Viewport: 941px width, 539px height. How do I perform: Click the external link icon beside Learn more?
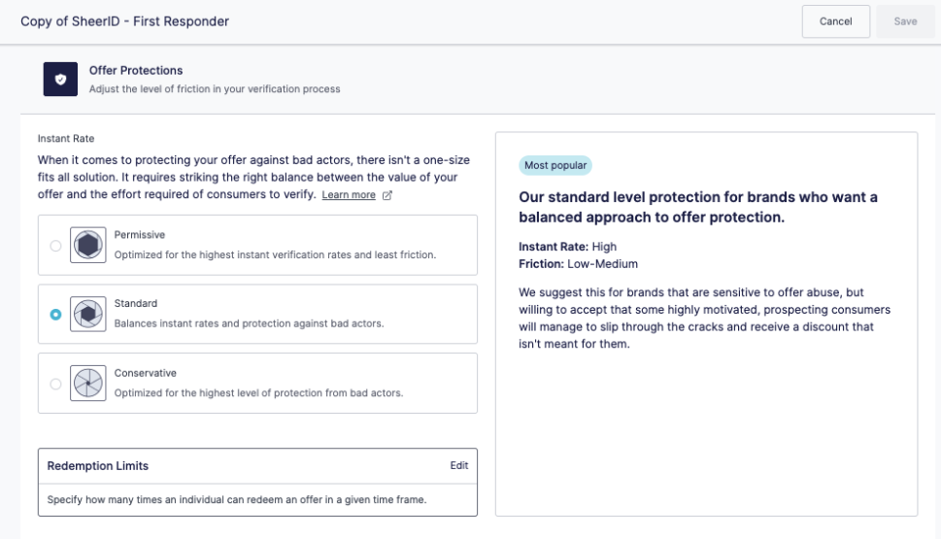[x=387, y=195]
